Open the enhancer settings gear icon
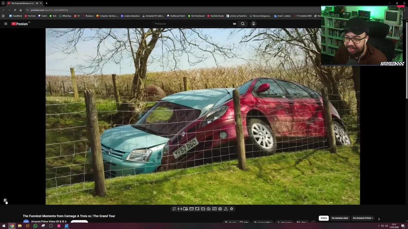The image size is (408, 229). [x=231, y=209]
